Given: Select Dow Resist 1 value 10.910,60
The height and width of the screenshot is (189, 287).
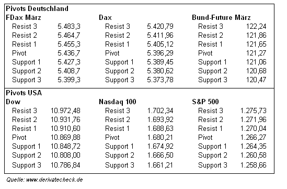Looking at the screenshot, I should (x=65, y=128).
